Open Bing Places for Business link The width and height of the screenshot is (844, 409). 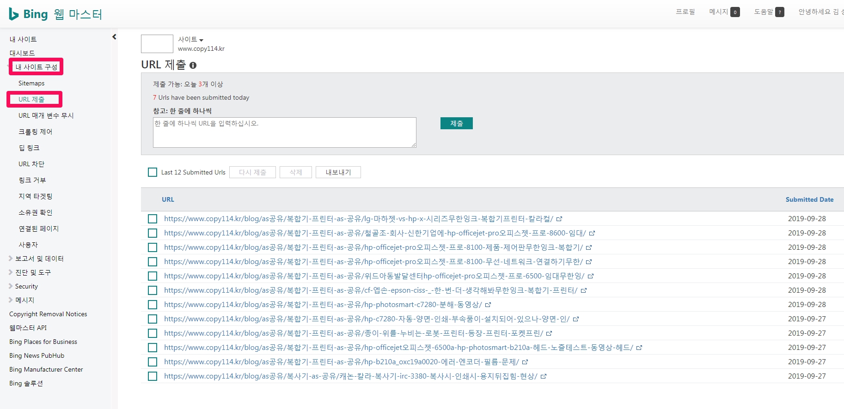43,342
